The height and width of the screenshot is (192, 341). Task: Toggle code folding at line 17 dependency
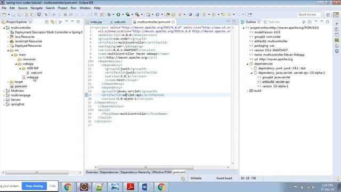[x=93, y=87]
